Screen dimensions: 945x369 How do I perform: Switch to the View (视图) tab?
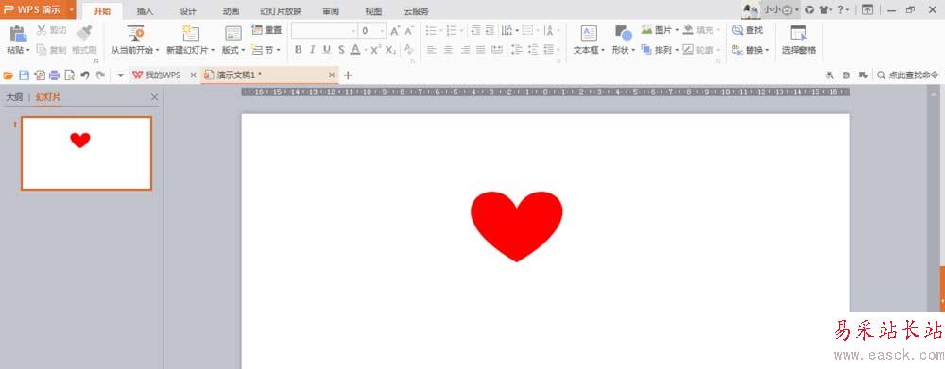point(373,11)
